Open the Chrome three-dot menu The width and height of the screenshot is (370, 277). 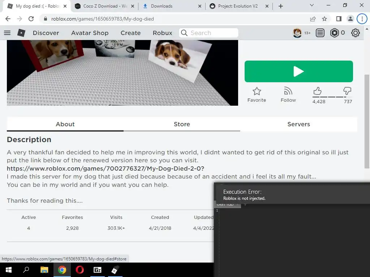[x=362, y=19]
